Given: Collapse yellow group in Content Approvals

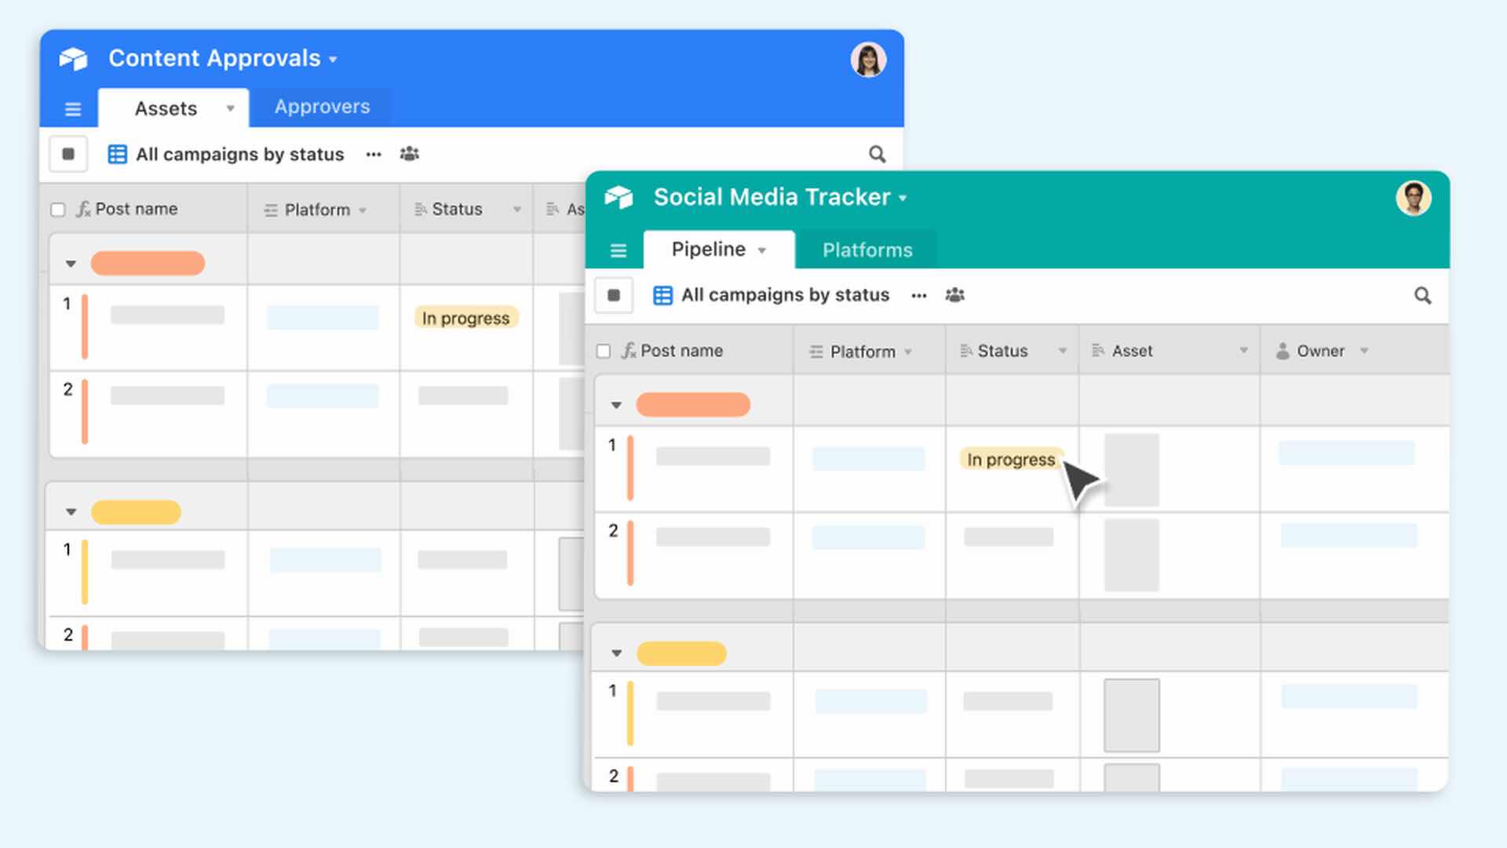Looking at the screenshot, I should pyautogui.click(x=71, y=512).
